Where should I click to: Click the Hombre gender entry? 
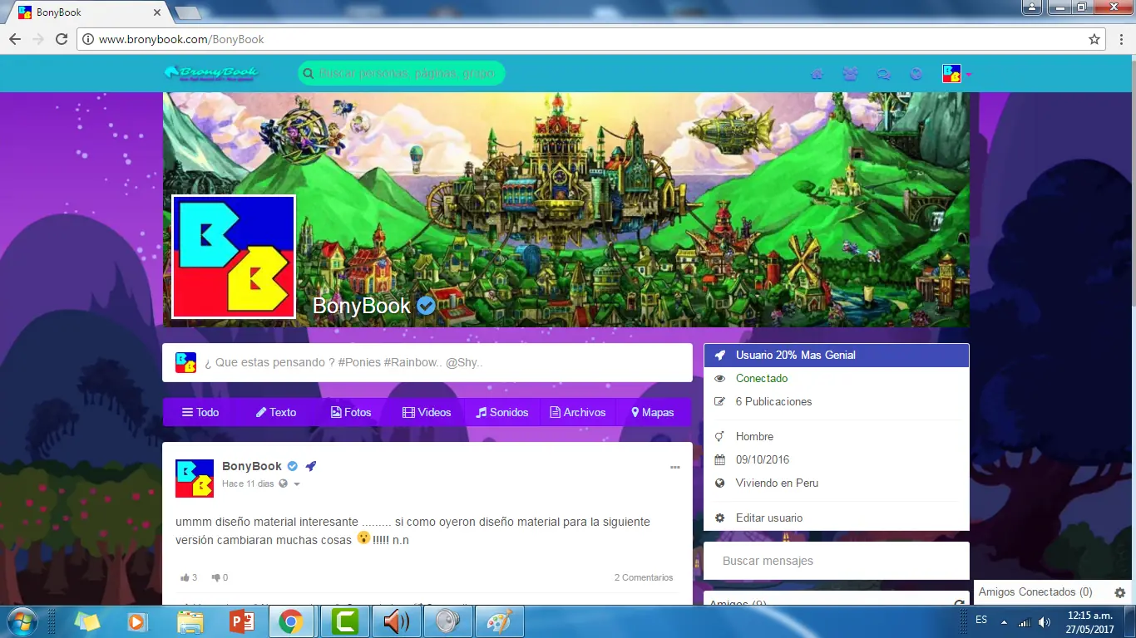(x=754, y=436)
